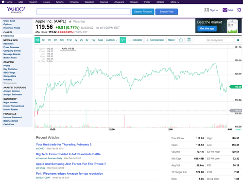Select the 3m chart range
Screen dimensions: 243x182
[x=55, y=40]
